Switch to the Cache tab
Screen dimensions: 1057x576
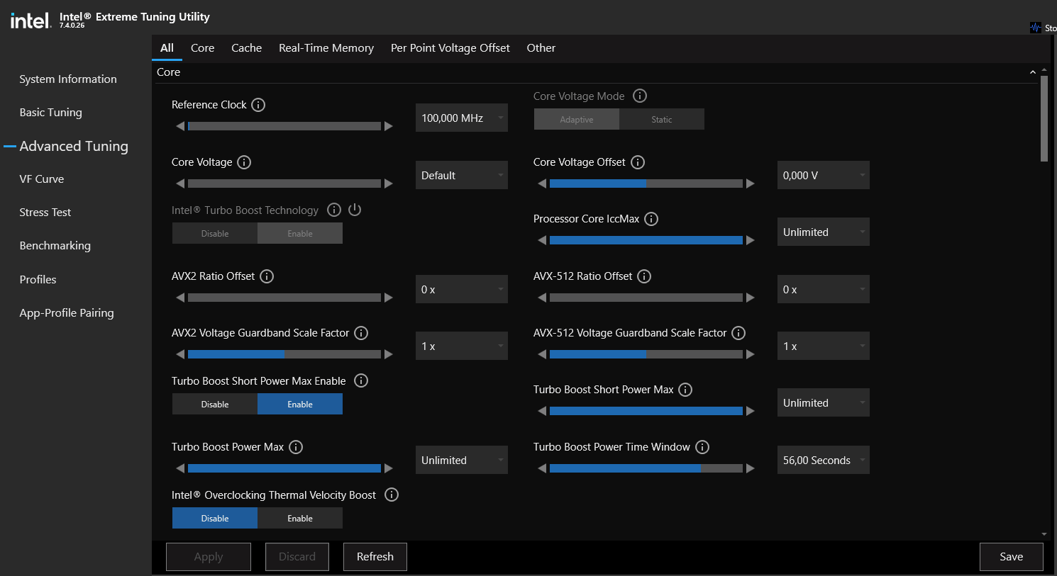click(x=246, y=47)
